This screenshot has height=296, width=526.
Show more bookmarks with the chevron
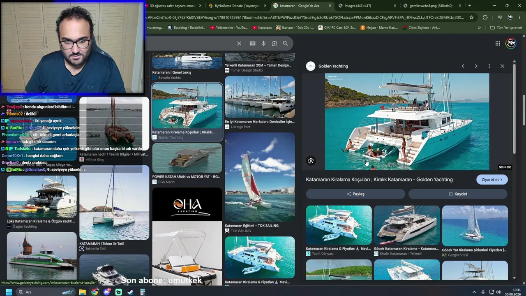479,28
